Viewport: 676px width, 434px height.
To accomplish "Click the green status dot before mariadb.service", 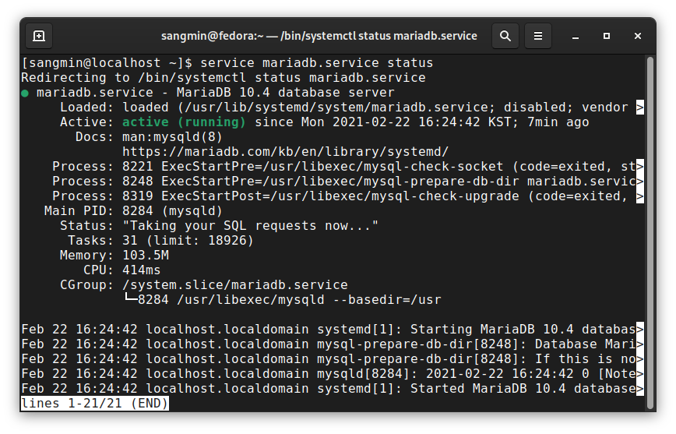I will click(x=25, y=93).
